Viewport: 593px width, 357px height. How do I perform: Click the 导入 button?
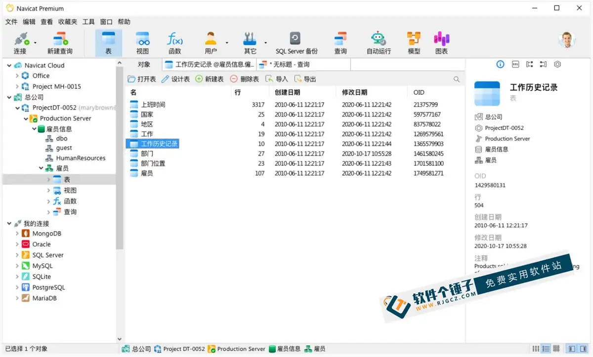point(277,79)
